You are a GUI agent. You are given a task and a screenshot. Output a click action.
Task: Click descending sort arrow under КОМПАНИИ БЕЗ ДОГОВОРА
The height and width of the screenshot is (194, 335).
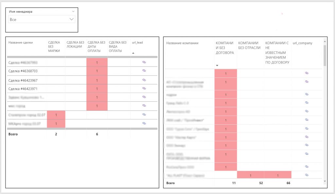[217, 65]
